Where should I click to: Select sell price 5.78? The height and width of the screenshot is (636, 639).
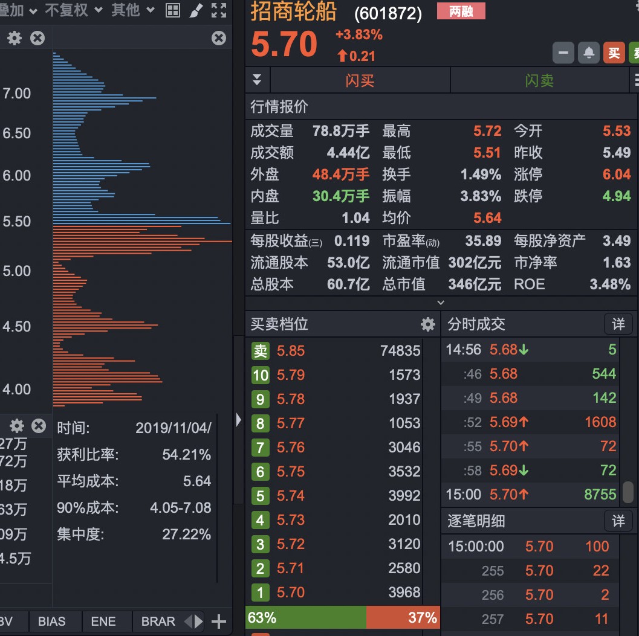[291, 399]
